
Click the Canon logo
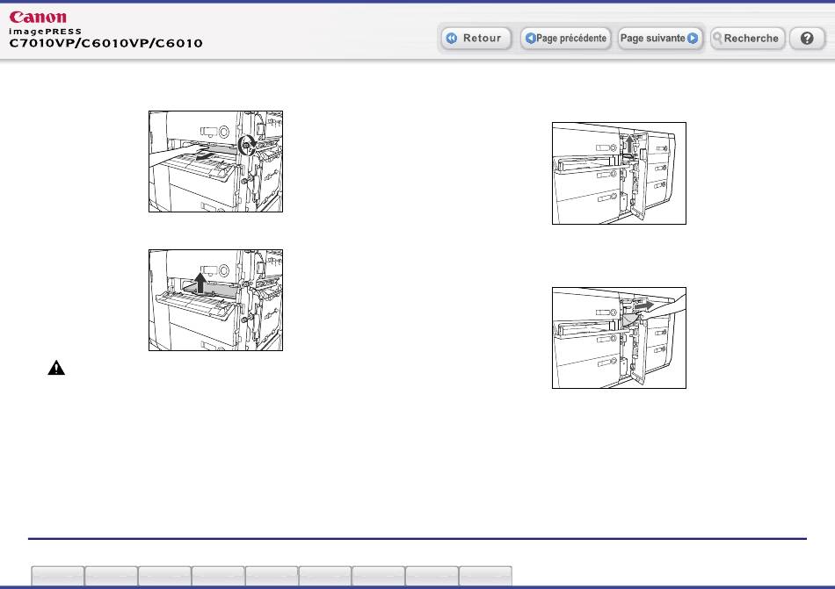pyautogui.click(x=38, y=17)
